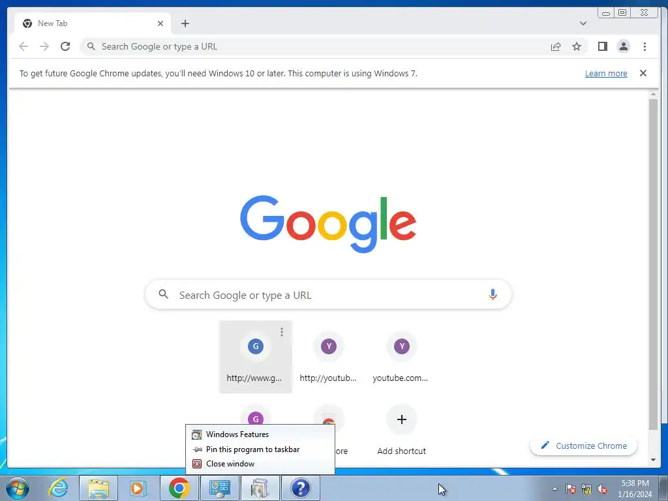Screen dimensions: 668x501
Task: Click the page vertical scrollbar thumb
Action: tap(653, 264)
